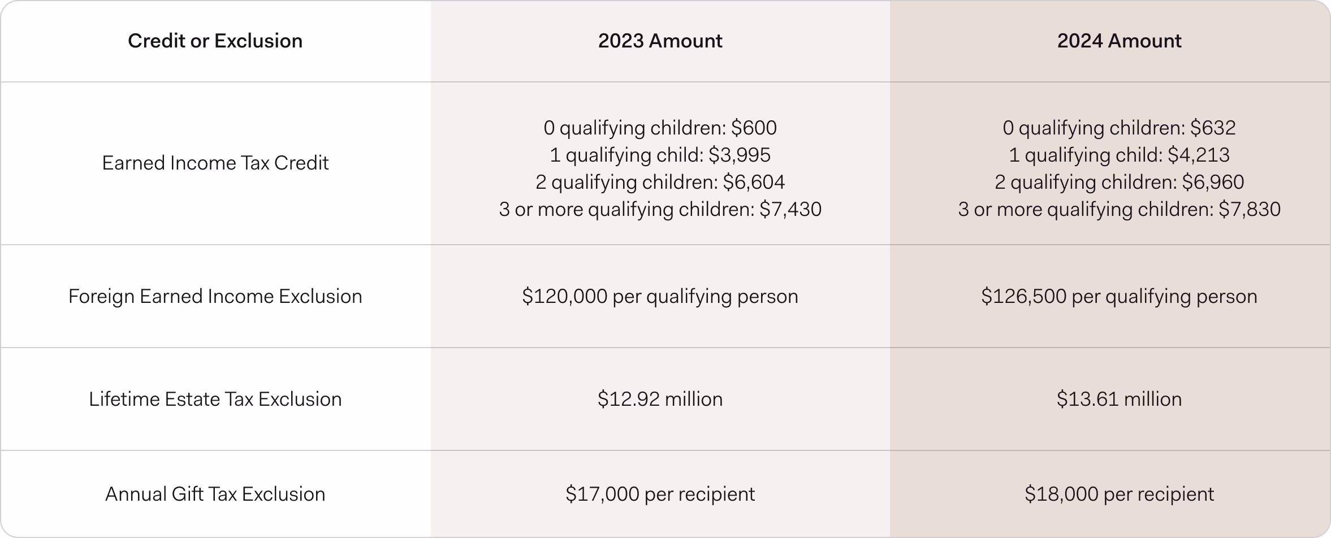
Task: Click the $120,000 per qualifying person cell
Action: (660, 296)
